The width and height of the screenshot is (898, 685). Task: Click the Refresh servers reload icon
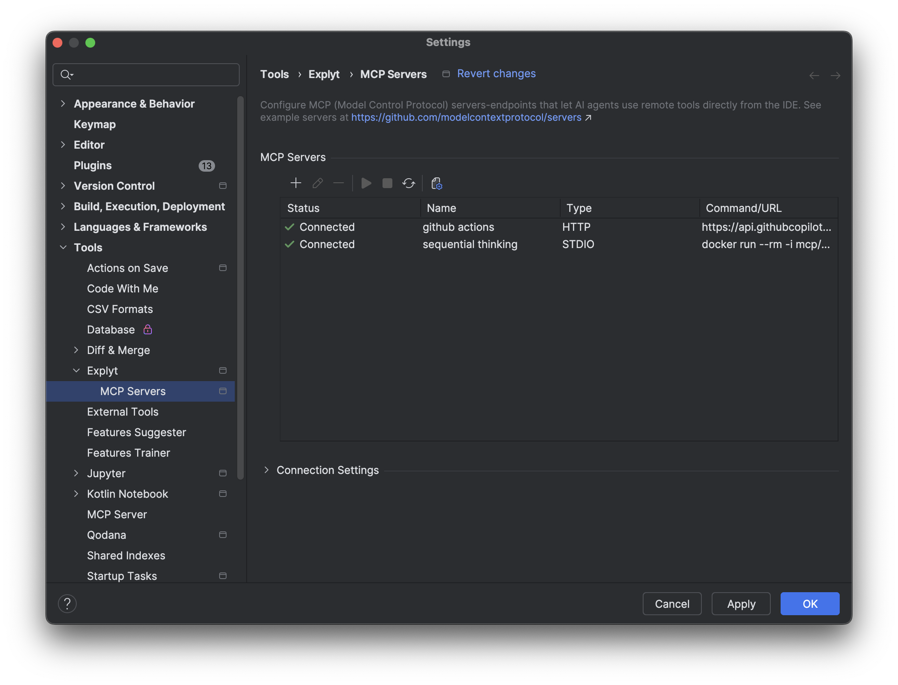[x=409, y=183]
